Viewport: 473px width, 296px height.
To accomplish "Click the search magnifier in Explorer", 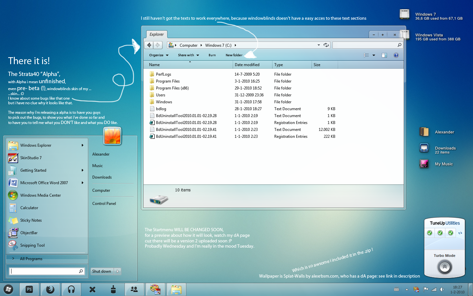I will tap(399, 45).
